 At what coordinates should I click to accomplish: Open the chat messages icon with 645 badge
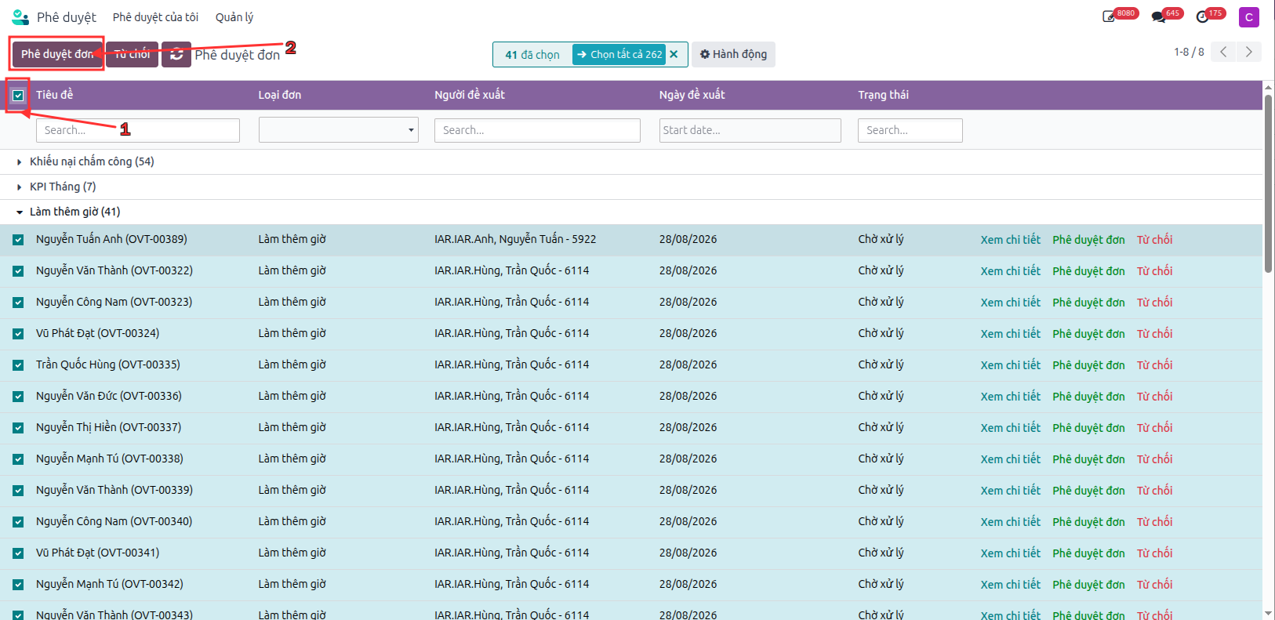pos(1158,16)
